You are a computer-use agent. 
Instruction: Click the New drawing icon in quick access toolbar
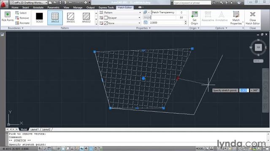tap(50, 3)
